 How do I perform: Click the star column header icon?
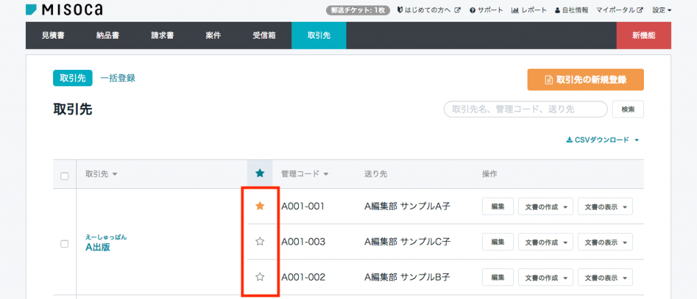coord(260,173)
